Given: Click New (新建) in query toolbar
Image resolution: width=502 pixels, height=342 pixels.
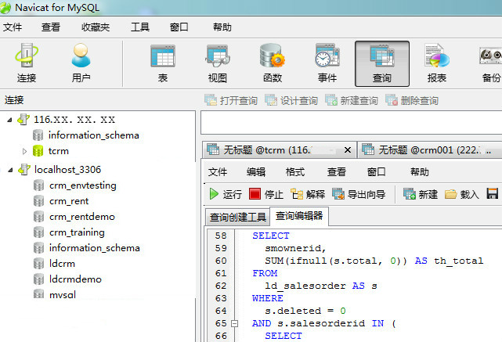Looking at the screenshot, I should point(421,194).
